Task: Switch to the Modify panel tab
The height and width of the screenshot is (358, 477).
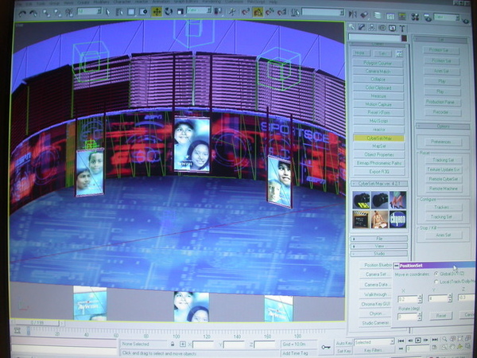Action: [362, 27]
